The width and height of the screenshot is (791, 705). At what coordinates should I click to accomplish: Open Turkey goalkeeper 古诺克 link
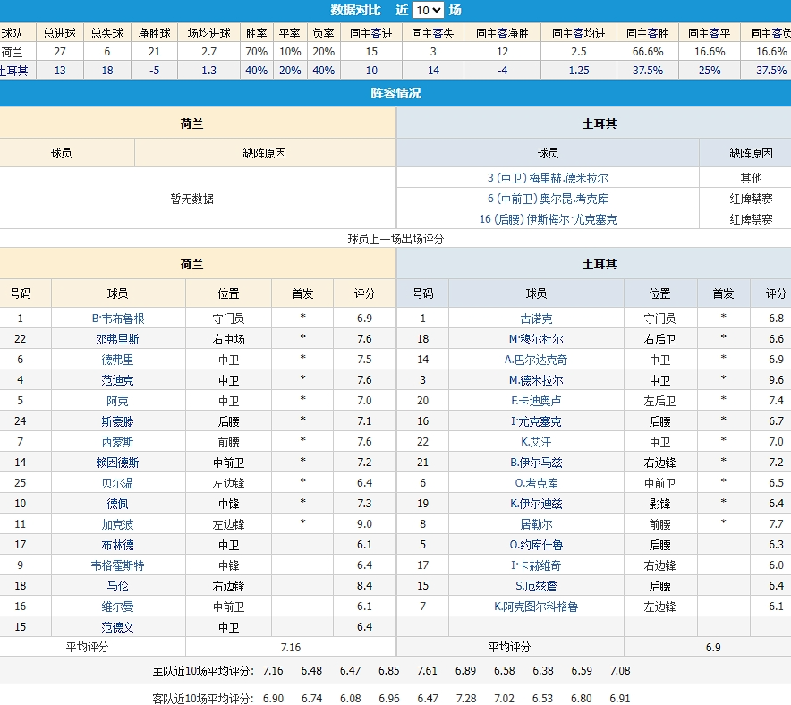[536, 319]
